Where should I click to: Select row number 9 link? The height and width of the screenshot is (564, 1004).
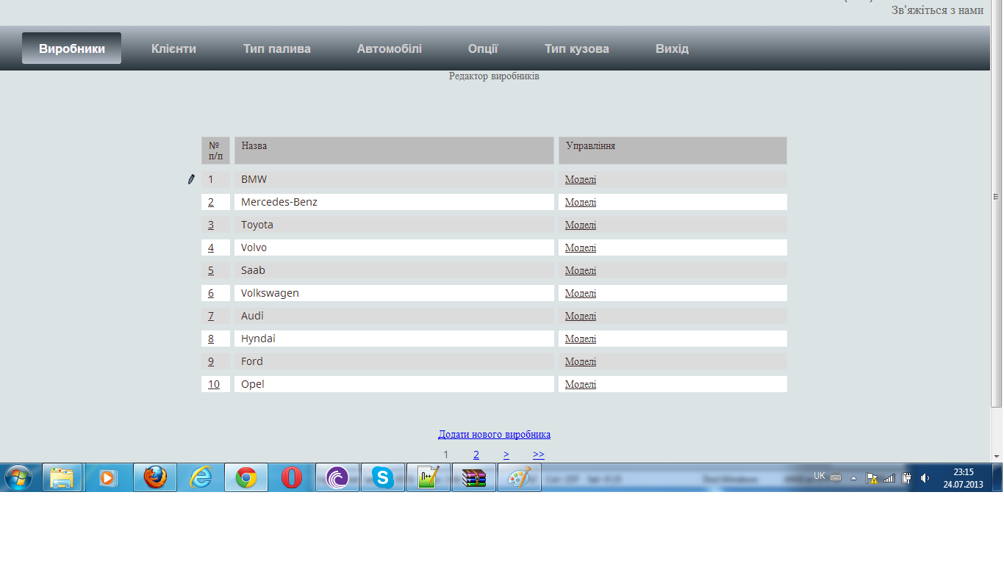[211, 361]
